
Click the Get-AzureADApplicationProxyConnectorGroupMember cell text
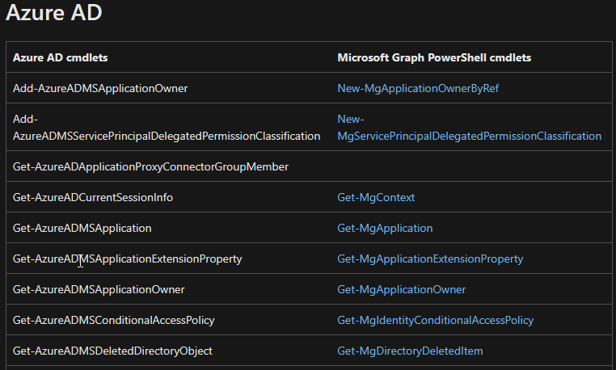point(150,166)
